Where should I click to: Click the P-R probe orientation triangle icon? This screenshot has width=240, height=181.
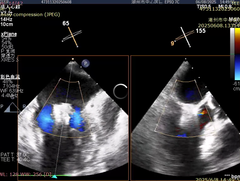pos(12,107)
